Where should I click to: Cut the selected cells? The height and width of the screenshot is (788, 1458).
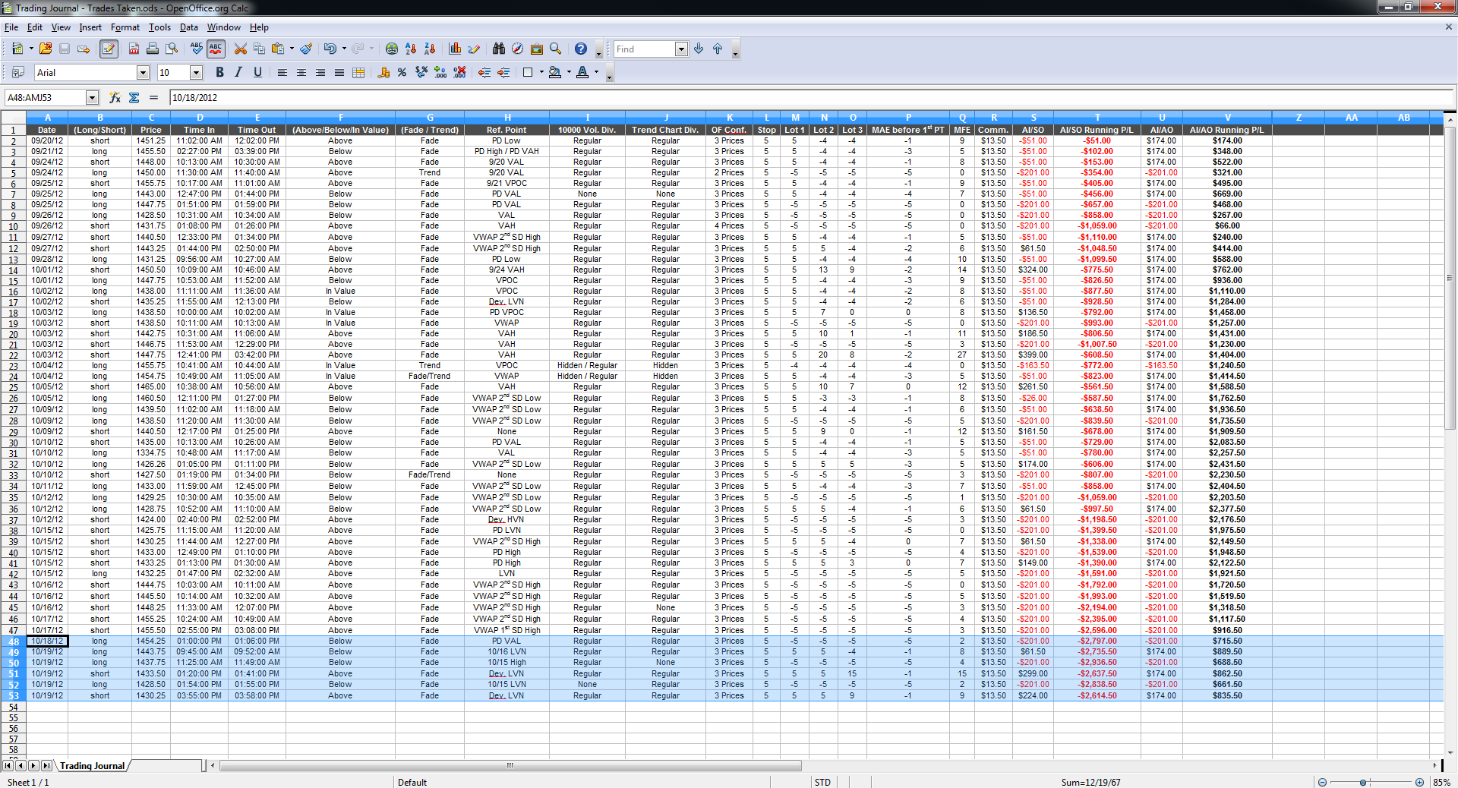click(x=241, y=49)
